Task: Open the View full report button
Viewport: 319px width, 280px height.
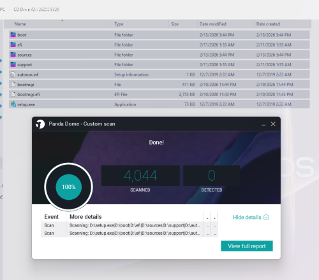Action: coord(247,246)
